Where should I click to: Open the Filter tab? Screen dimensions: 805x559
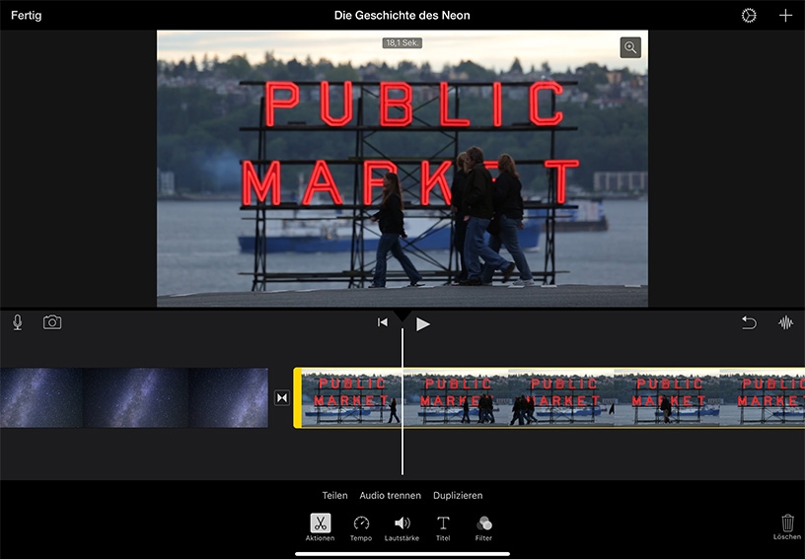click(x=483, y=527)
